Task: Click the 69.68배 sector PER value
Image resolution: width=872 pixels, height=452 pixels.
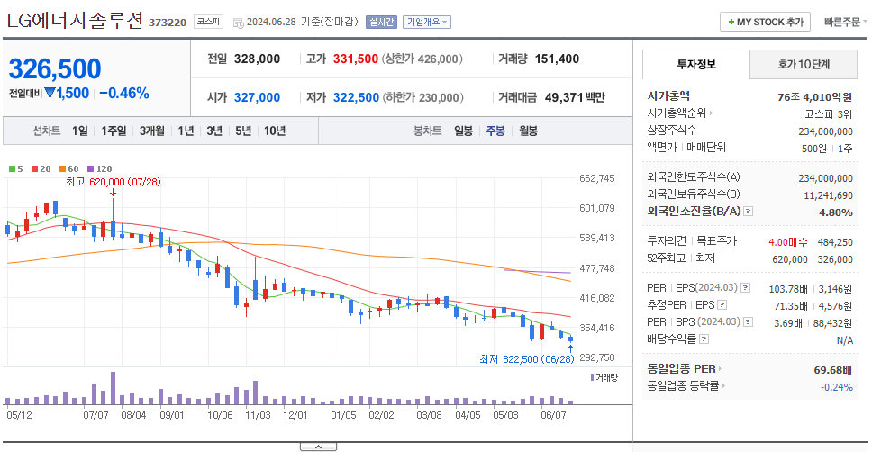Action: [x=832, y=370]
